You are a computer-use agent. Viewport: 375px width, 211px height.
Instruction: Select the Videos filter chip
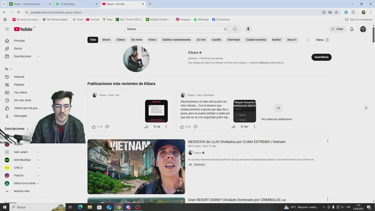coord(121,40)
